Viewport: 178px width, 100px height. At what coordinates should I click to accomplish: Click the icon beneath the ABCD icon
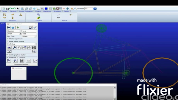pos(34,51)
